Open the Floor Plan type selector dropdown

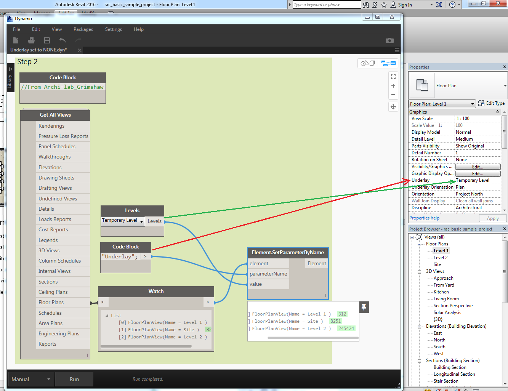pos(505,86)
